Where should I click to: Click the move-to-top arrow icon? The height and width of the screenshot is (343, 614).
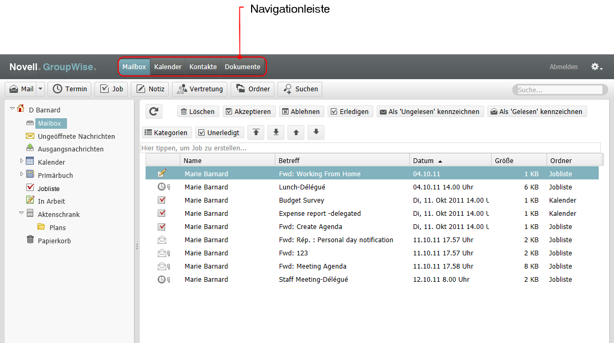(256, 132)
